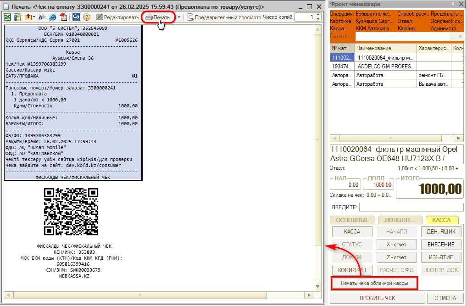Click into the ВВЕДИТЕ input field
The width and height of the screenshot is (467, 306).
point(411,207)
